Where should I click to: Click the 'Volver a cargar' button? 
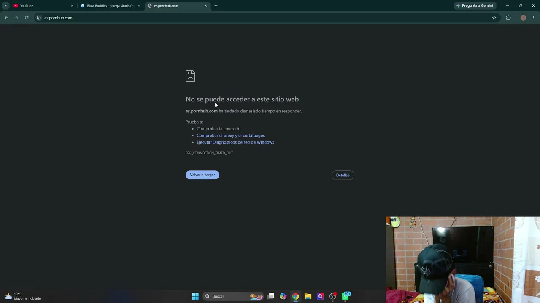click(202, 175)
